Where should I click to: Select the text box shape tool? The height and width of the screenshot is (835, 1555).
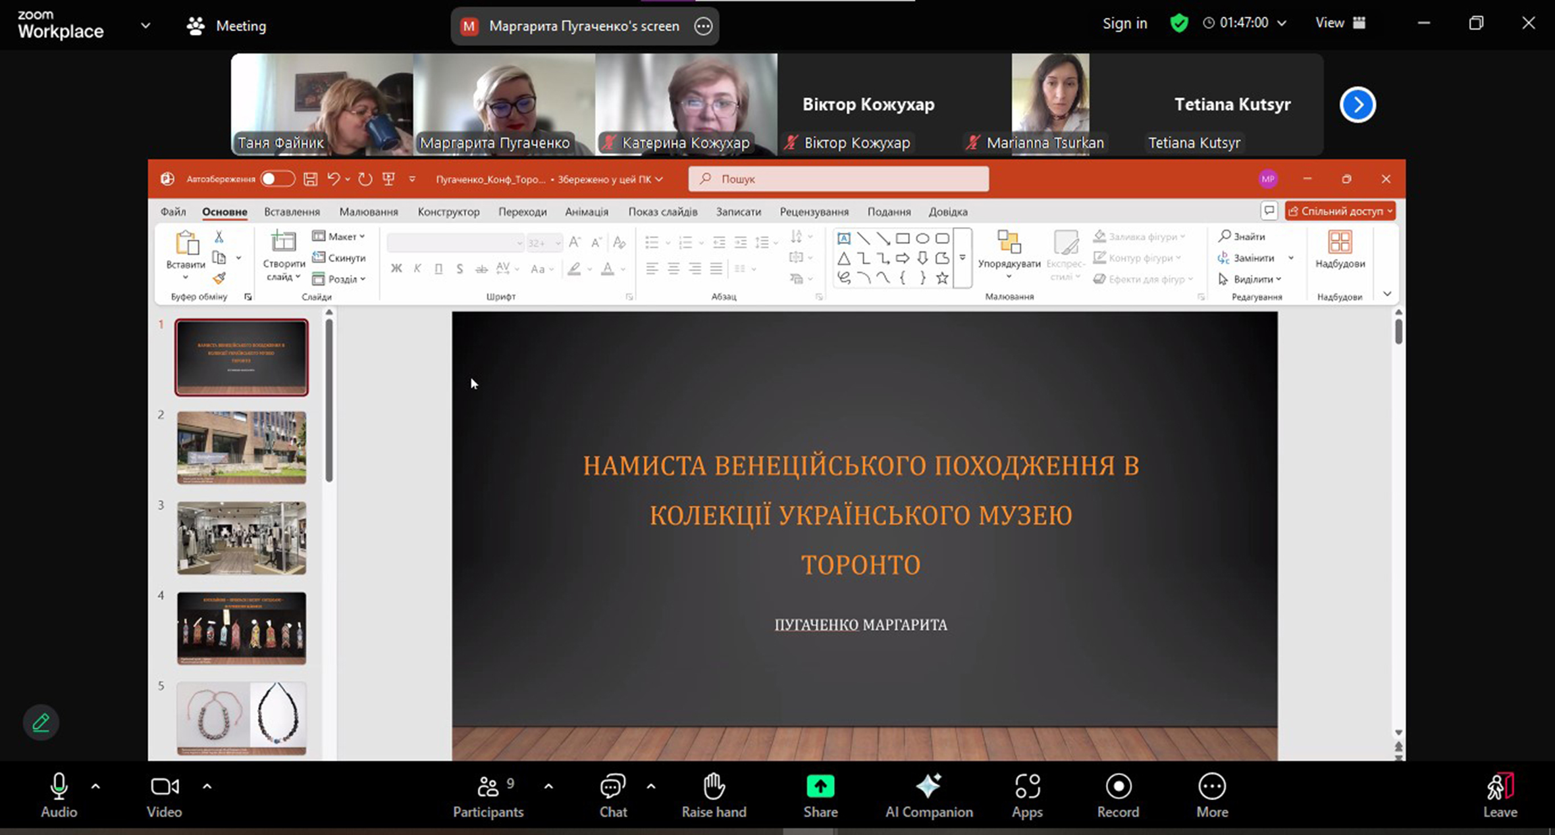point(843,238)
